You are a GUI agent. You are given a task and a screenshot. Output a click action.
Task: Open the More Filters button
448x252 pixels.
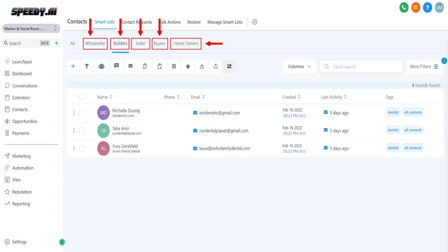pyautogui.click(x=424, y=66)
